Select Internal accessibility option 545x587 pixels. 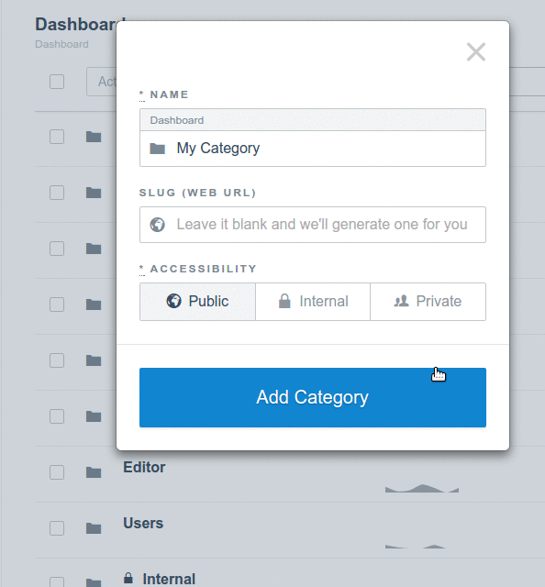pyautogui.click(x=313, y=302)
